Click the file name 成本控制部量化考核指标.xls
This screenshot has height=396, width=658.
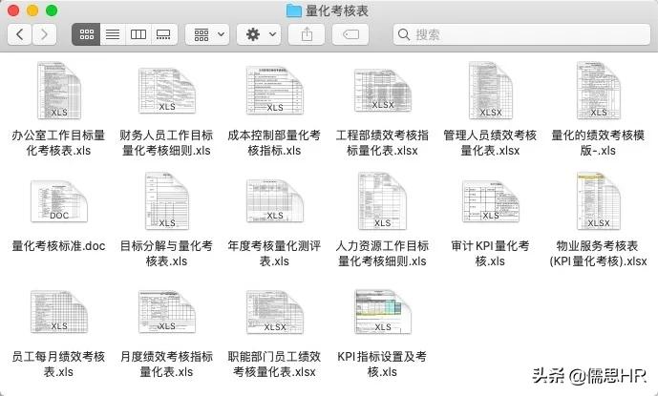click(274, 142)
